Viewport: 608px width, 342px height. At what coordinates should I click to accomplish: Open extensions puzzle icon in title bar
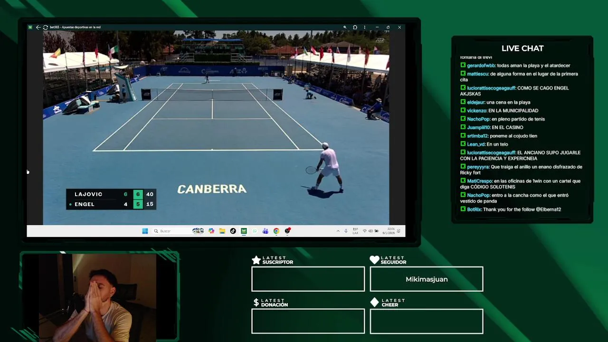(x=355, y=27)
